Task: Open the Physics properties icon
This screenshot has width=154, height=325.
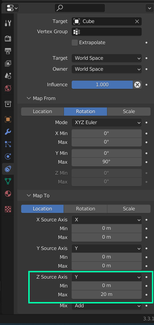Action: [8, 157]
